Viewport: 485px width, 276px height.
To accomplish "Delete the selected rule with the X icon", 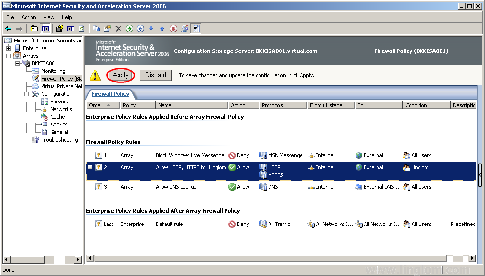I will tap(118, 29).
